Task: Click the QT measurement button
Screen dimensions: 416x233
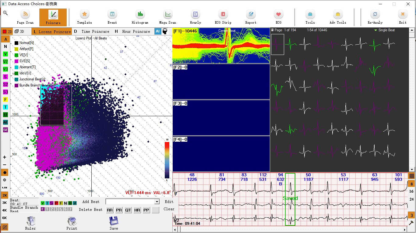Action: [128, 210]
